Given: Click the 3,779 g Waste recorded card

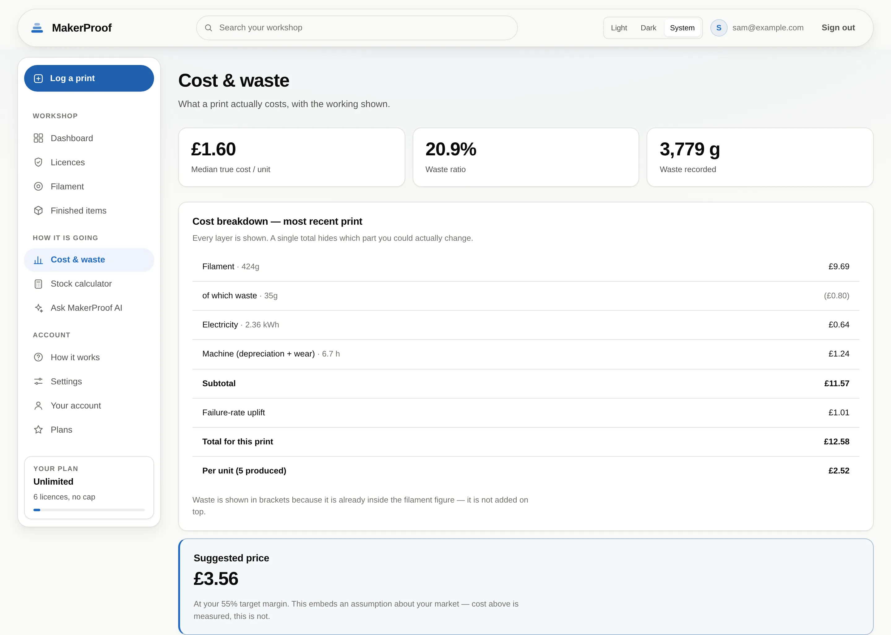Looking at the screenshot, I should [x=760, y=157].
